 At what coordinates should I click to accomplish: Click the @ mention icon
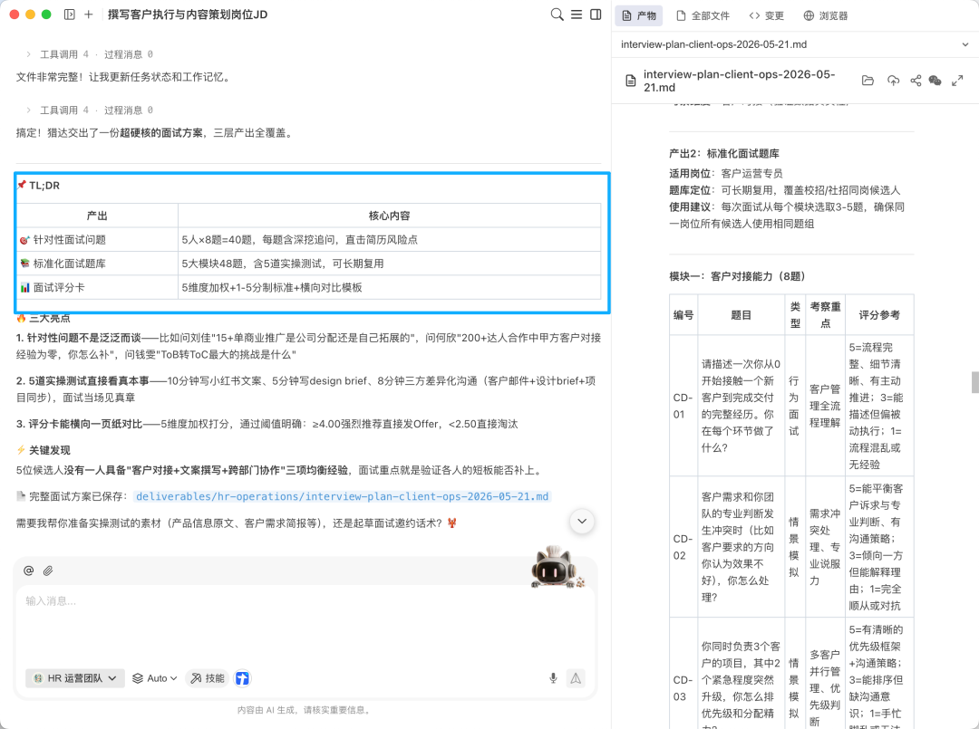(x=29, y=571)
